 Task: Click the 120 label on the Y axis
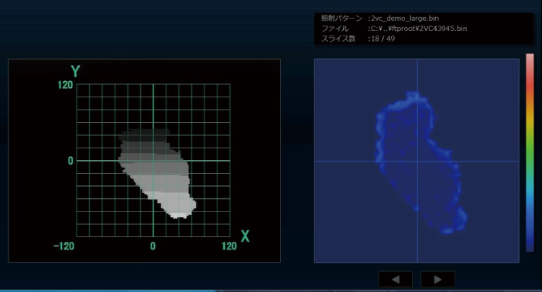65,85
